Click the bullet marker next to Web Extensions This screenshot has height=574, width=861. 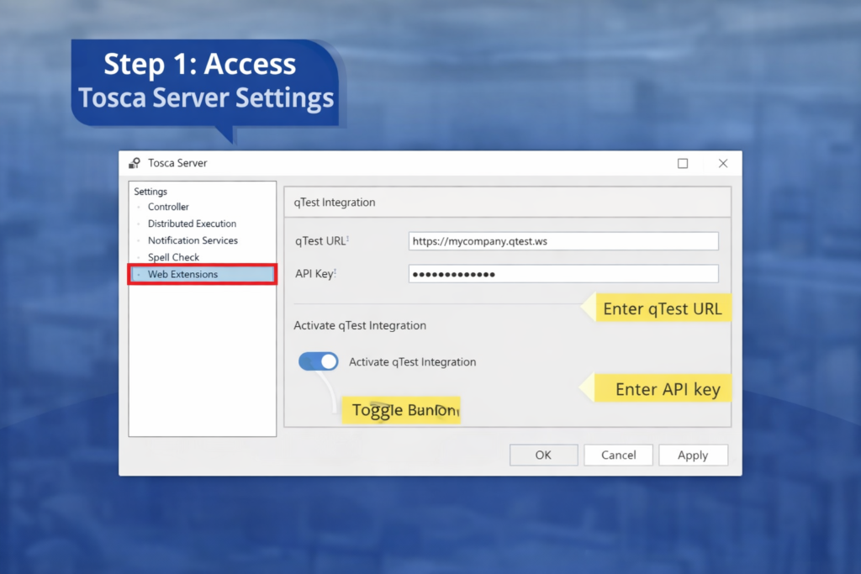tap(139, 274)
